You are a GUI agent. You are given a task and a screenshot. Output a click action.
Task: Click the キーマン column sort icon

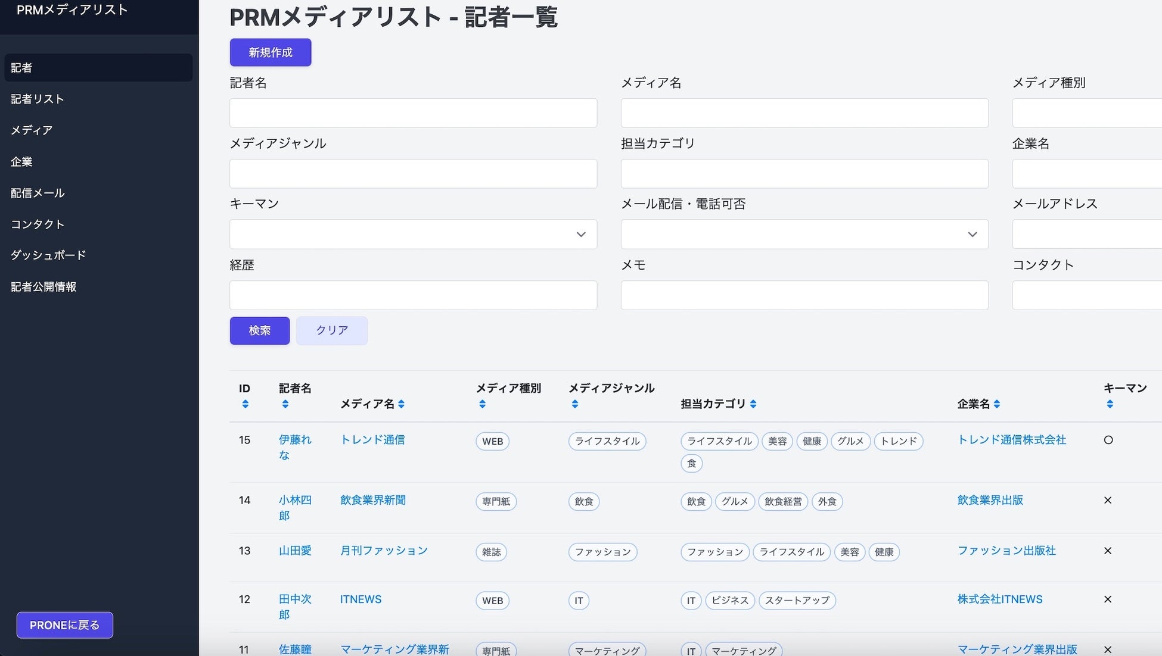coord(1110,404)
